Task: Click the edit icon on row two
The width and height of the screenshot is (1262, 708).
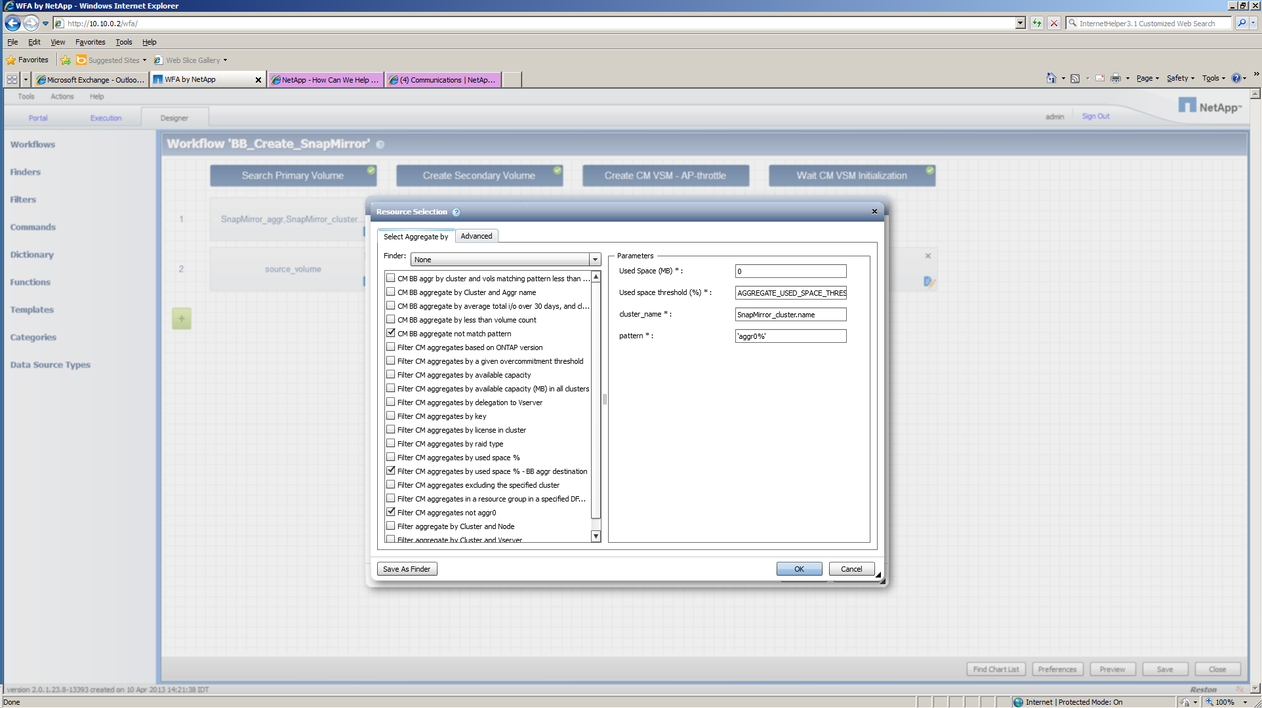Action: [928, 282]
